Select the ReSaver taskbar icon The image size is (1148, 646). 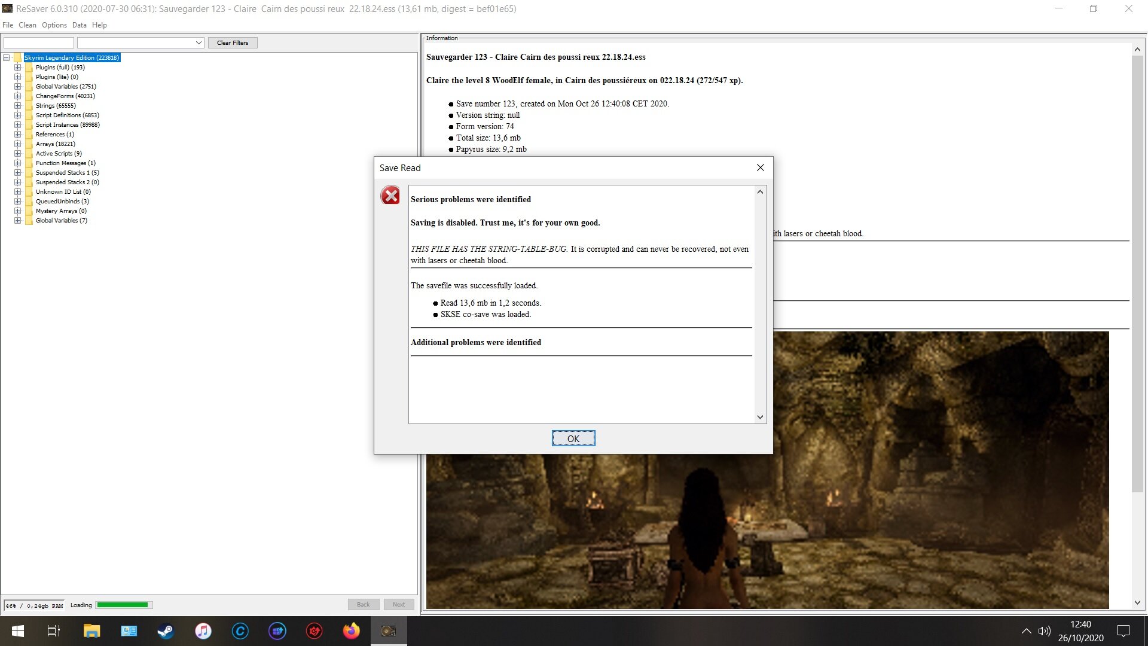(x=389, y=631)
